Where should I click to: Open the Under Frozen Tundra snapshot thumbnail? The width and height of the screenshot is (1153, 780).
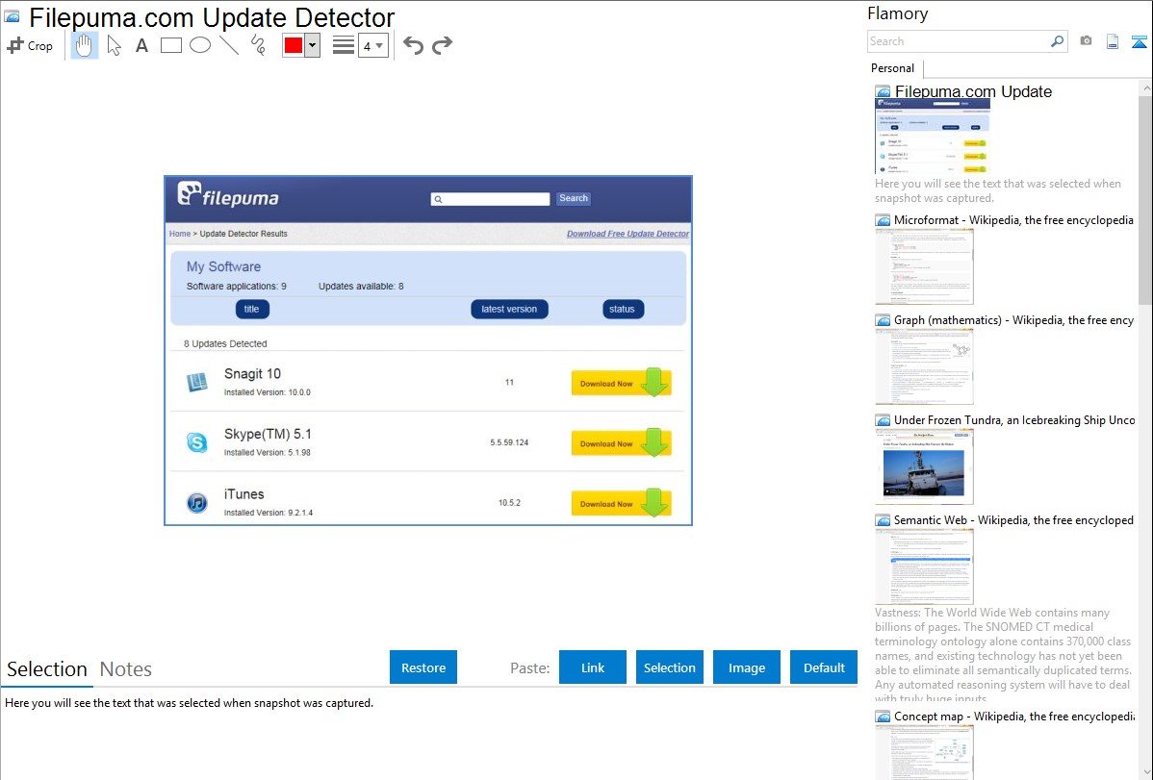tap(924, 466)
